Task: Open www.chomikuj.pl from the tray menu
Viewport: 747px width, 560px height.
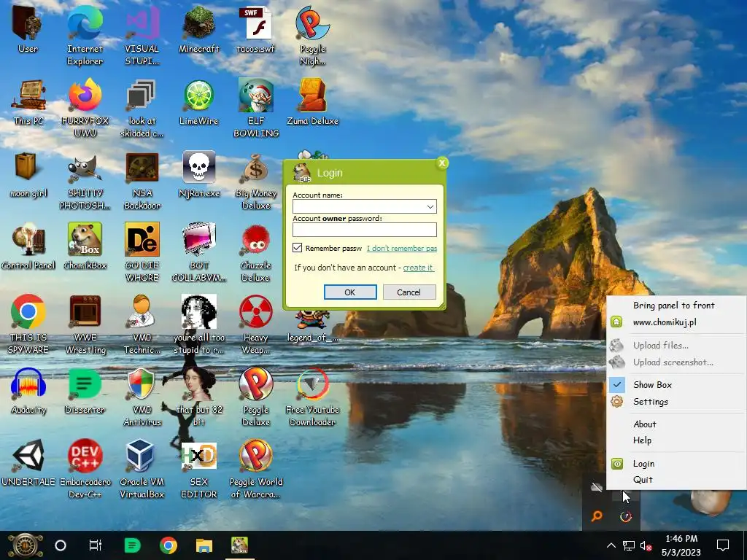Action: tap(664, 322)
